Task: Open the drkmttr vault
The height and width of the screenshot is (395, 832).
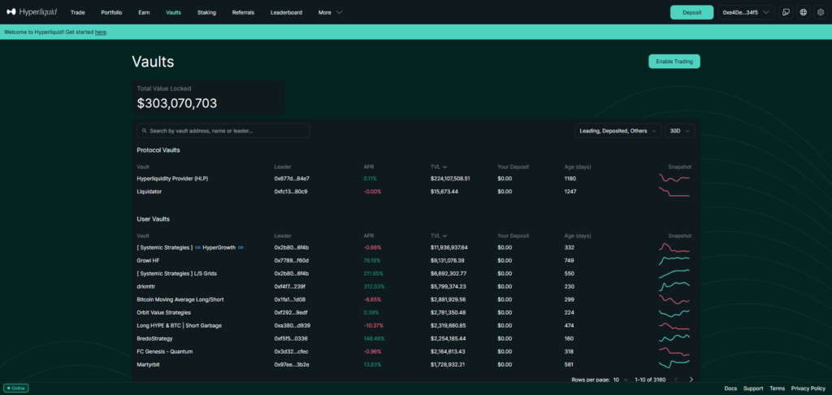Action: (146, 286)
